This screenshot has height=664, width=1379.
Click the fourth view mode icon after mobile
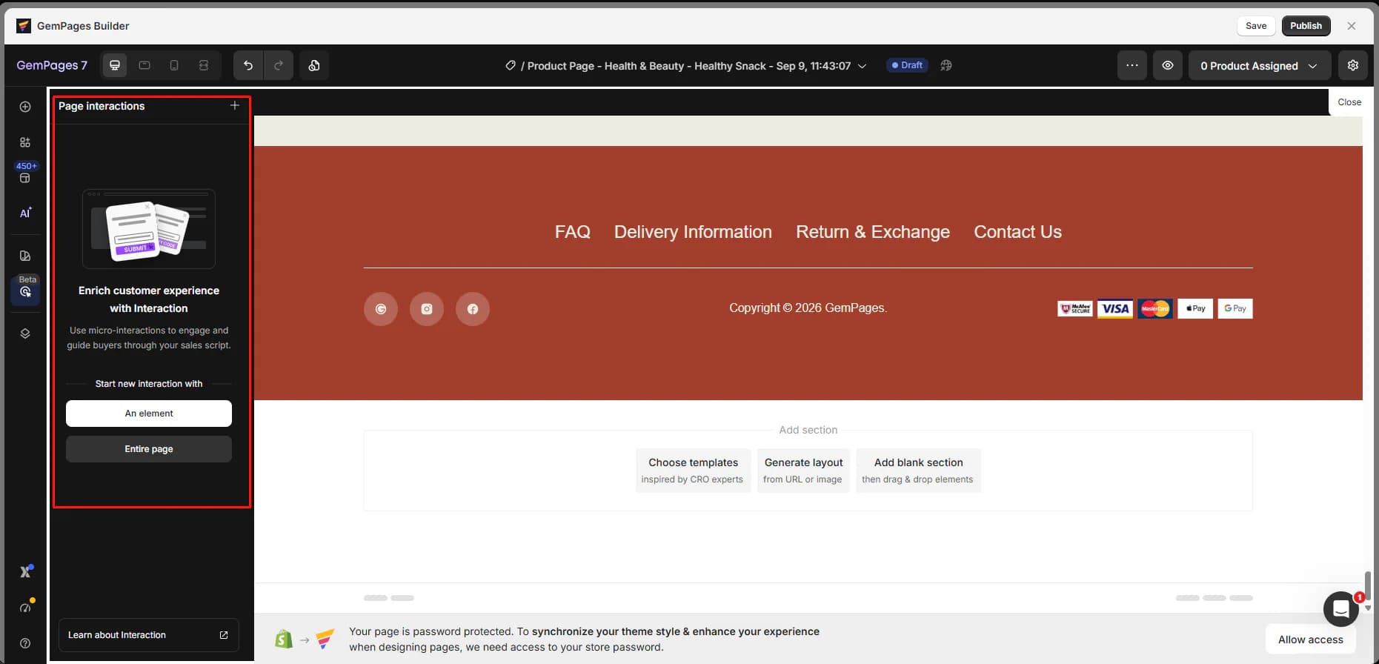[204, 65]
